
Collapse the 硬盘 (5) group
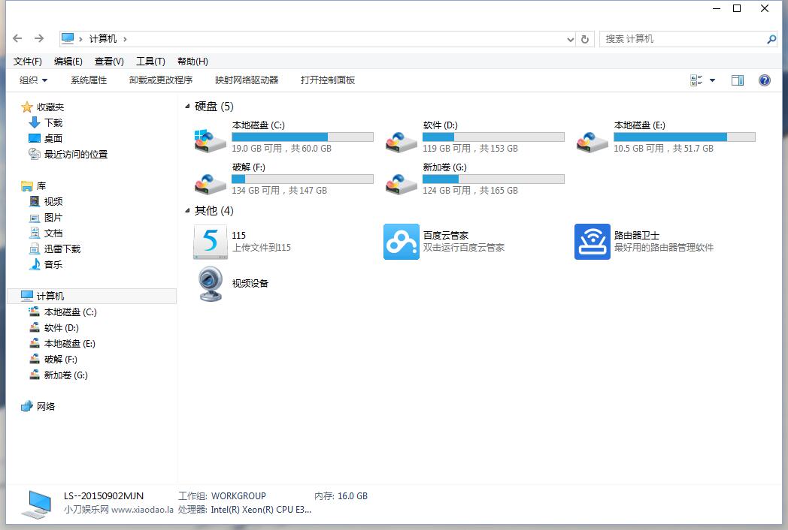pos(187,106)
